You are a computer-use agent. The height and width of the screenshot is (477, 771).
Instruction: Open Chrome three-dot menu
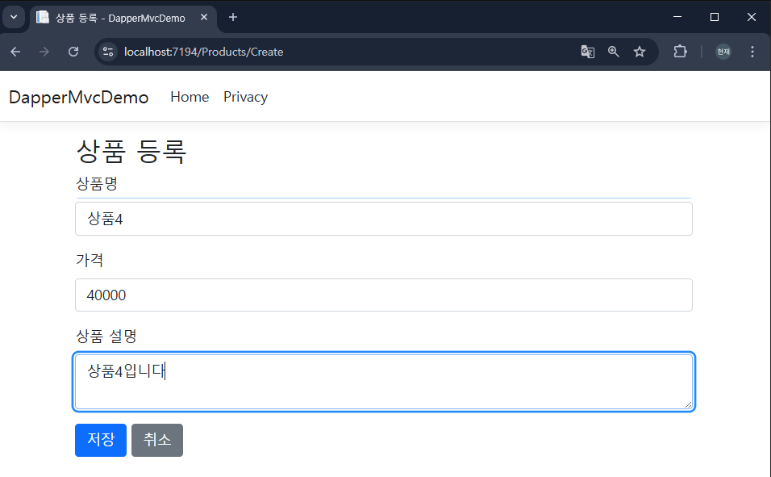(752, 52)
